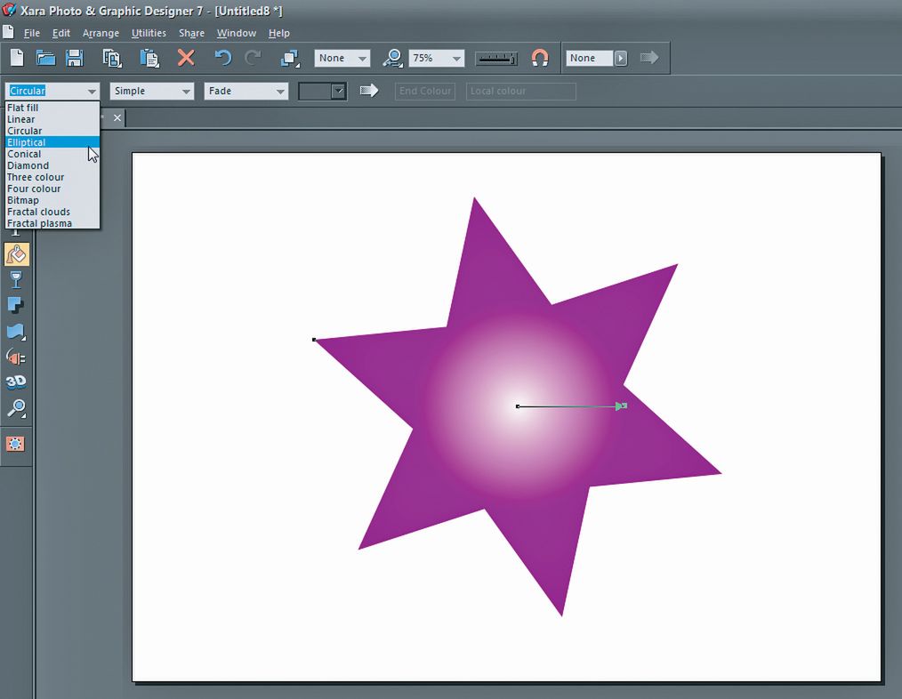Select the Blend tool icon

pyautogui.click(x=15, y=358)
